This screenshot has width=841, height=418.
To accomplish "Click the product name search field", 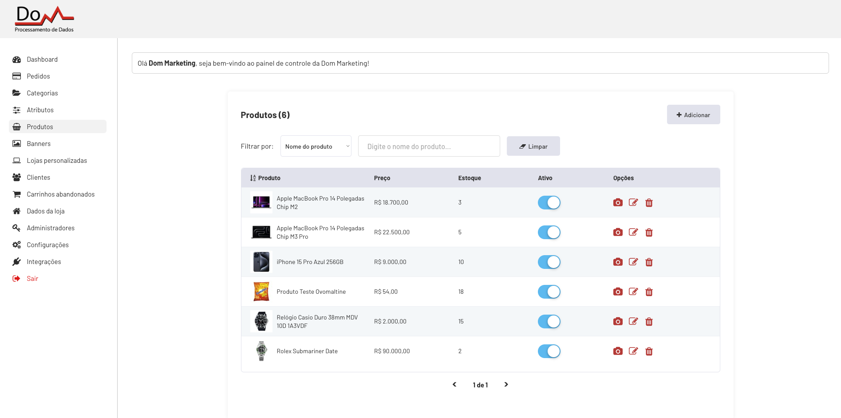I will pos(429,146).
